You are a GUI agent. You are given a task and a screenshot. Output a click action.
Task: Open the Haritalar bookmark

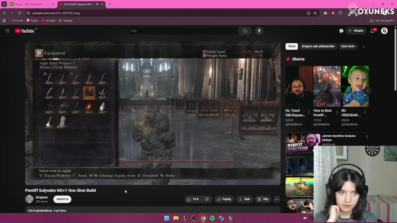pos(65,20)
